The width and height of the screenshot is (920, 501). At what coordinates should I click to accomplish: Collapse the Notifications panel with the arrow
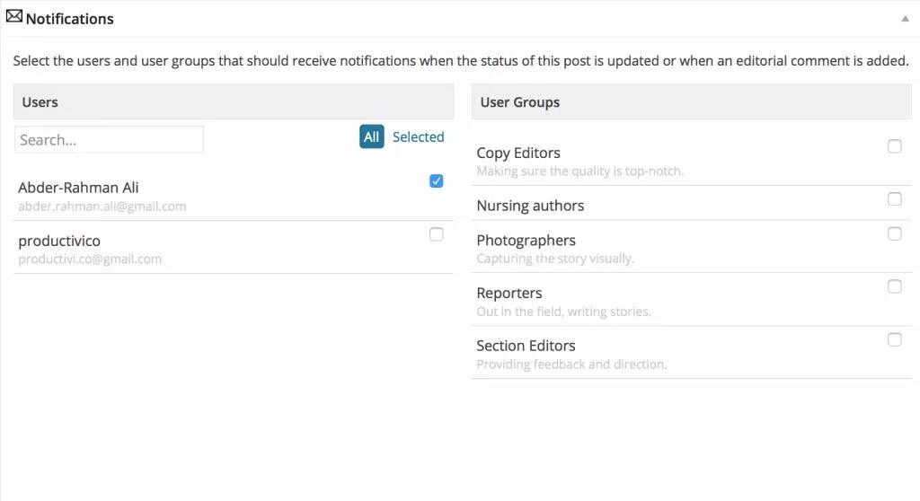(905, 18)
